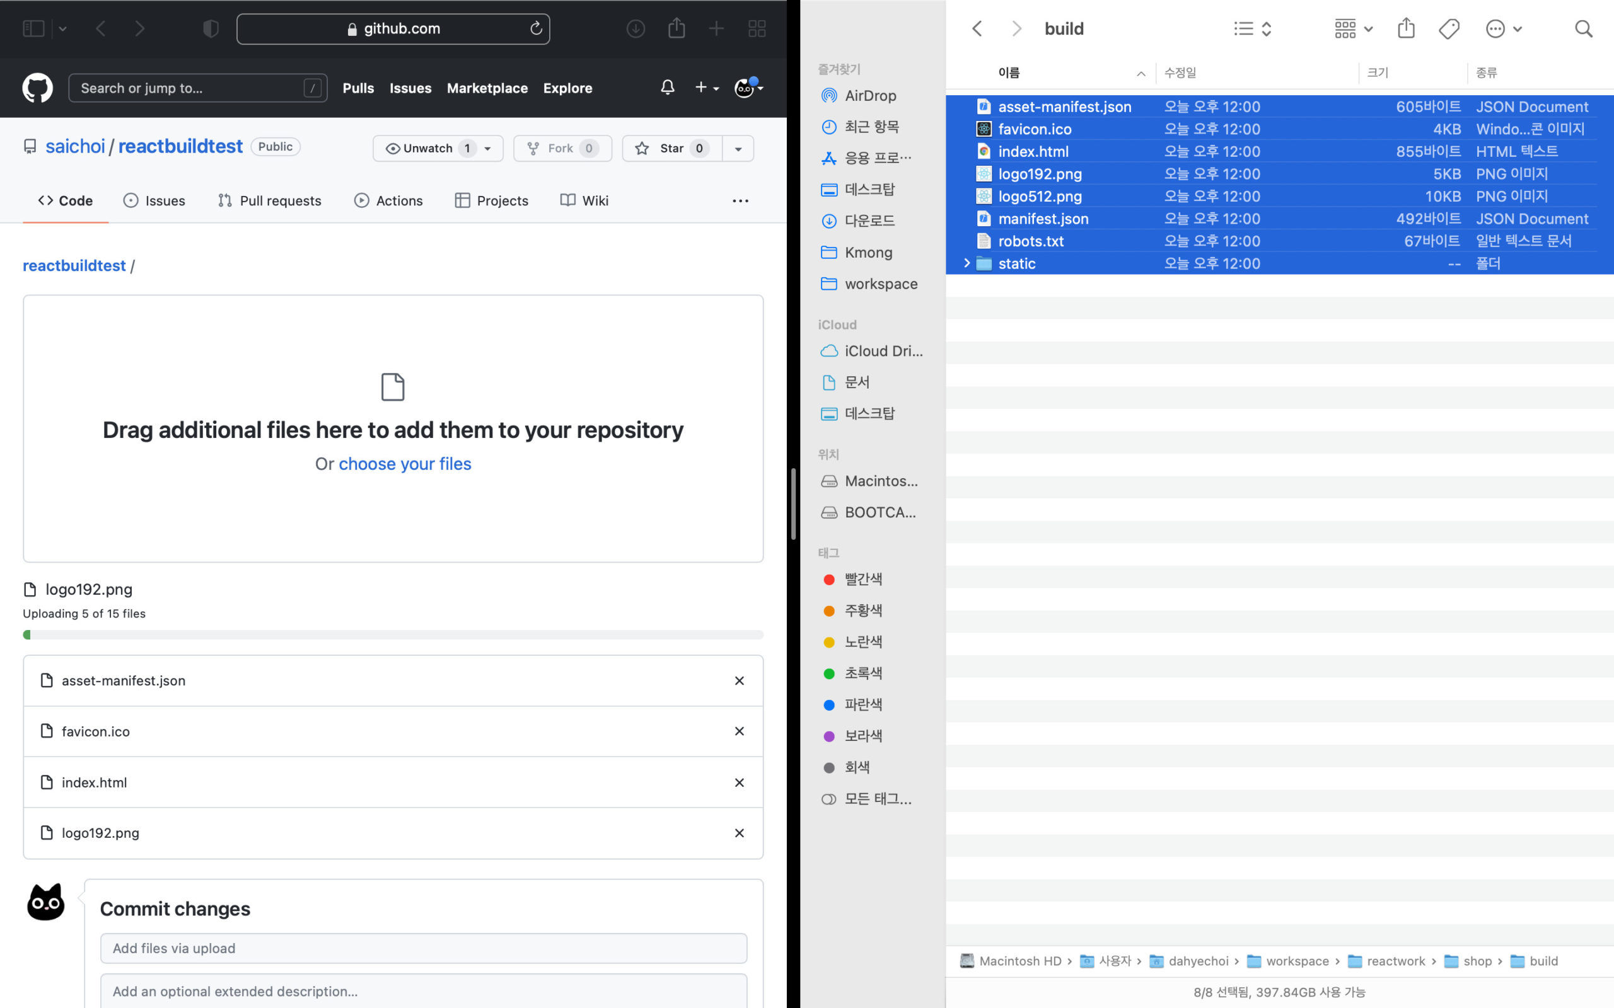
Task: Open Explore in GitHub header
Action: (x=567, y=88)
